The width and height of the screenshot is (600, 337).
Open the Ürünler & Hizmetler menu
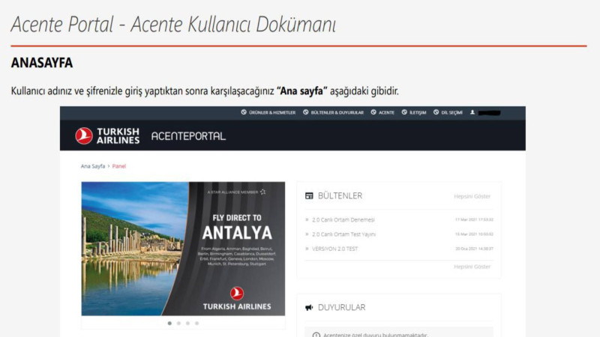point(268,113)
